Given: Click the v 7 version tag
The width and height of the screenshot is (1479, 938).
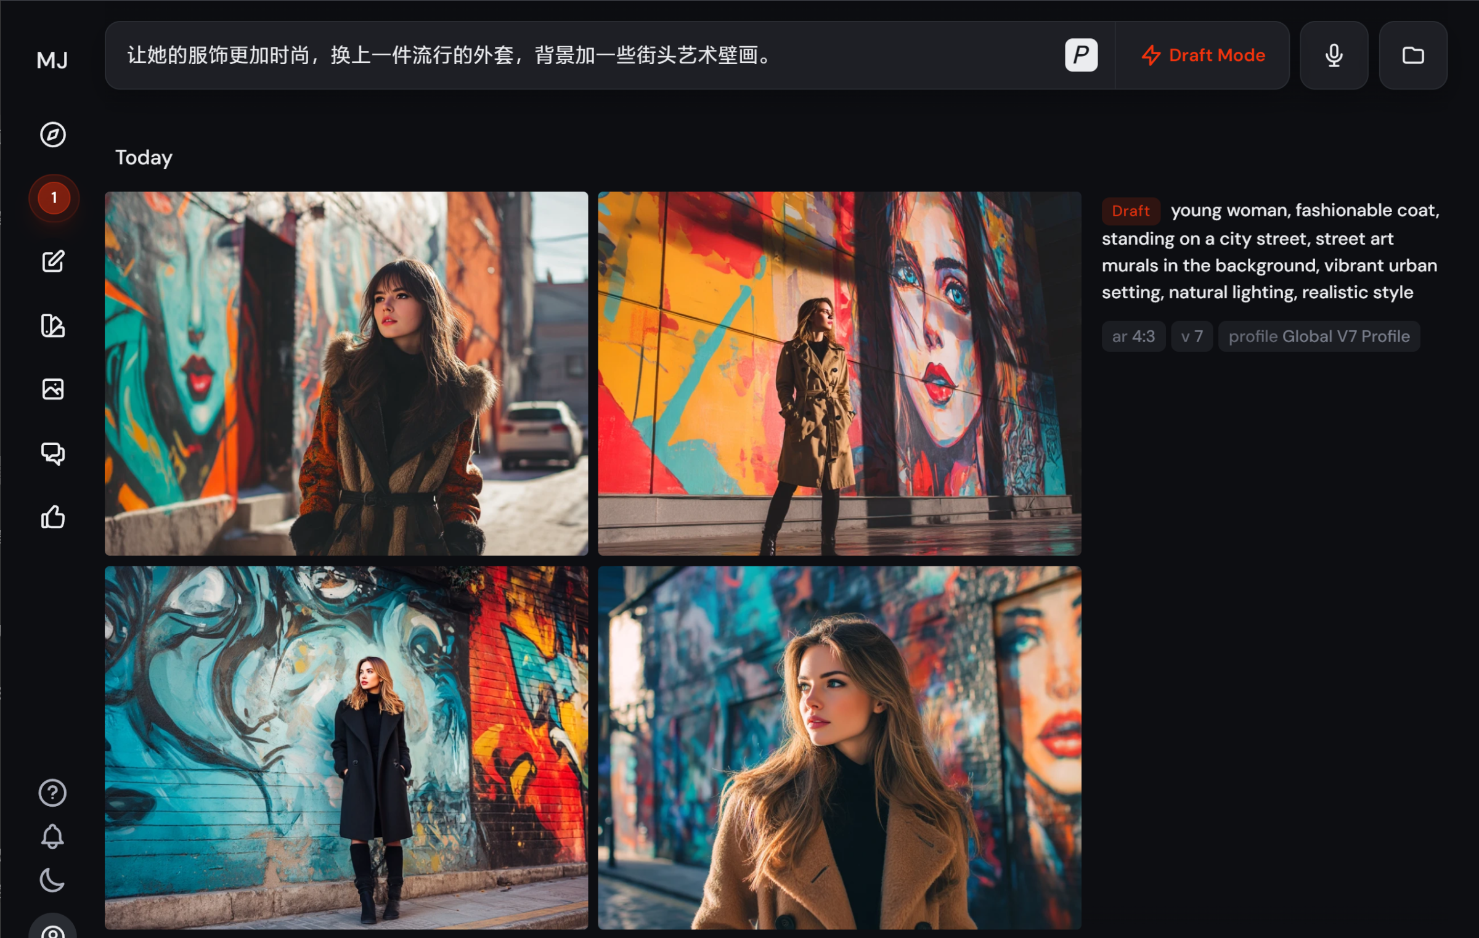Looking at the screenshot, I should (x=1191, y=336).
